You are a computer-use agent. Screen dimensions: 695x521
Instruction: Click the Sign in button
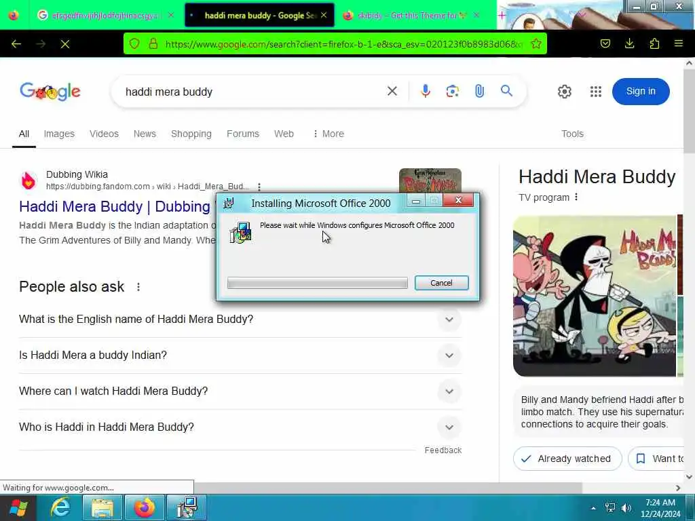641,92
